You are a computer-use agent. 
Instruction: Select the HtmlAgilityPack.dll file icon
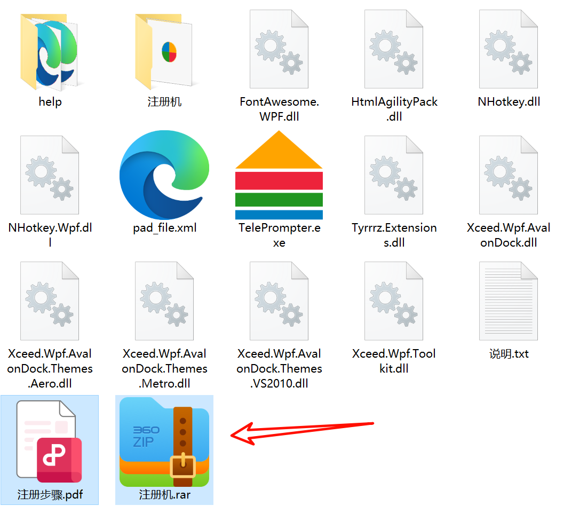click(394, 49)
